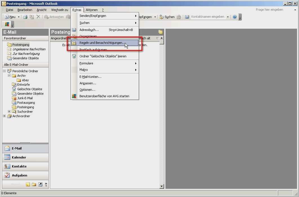Select Benutzeroberfläche von AVG starten

105,96
